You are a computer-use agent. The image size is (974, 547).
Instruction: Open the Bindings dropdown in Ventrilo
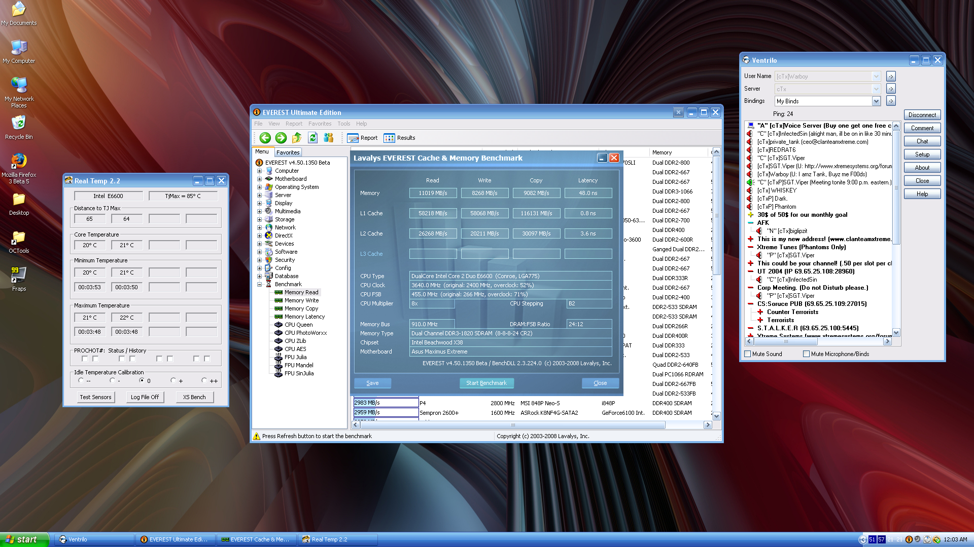point(876,101)
